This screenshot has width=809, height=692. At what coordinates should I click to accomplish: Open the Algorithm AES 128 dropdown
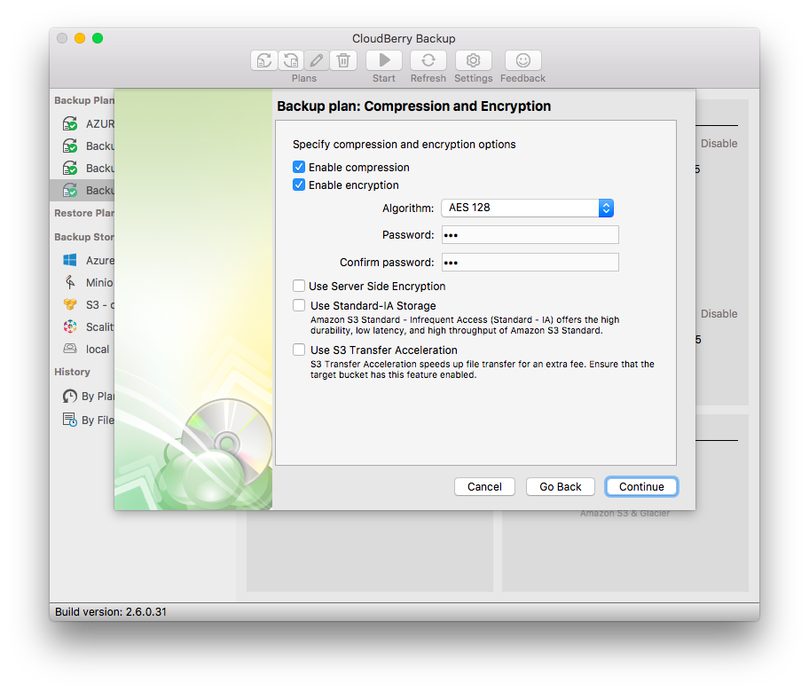pos(527,208)
